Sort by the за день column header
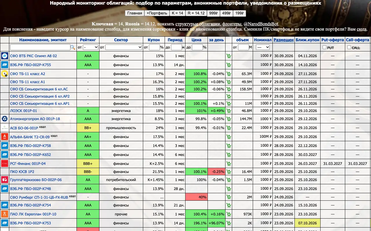This screenshot has width=371, height=231. tap(216, 40)
